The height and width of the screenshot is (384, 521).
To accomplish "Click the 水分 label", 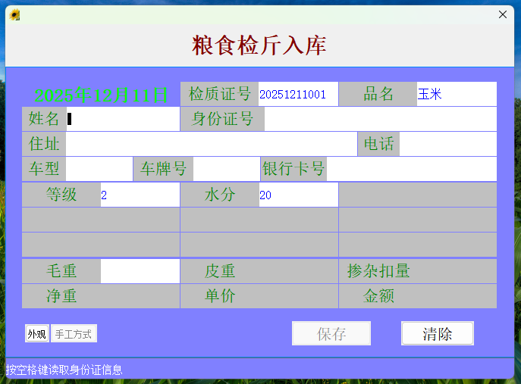I will pyautogui.click(x=220, y=195).
